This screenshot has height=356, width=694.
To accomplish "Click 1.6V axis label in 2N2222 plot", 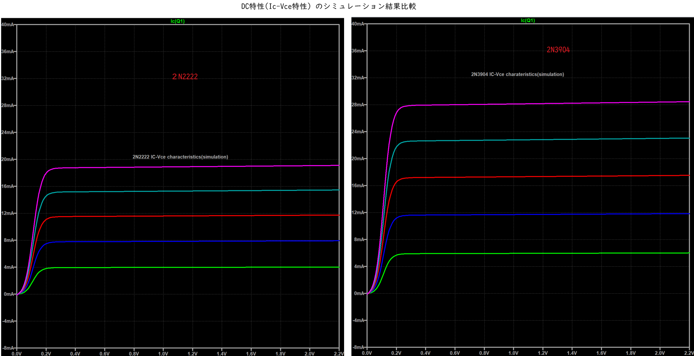I will (x=251, y=354).
